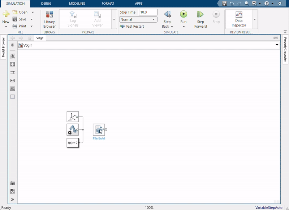Select the Mechanism Configuration block
The height and width of the screenshot is (210, 289).
[73, 129]
